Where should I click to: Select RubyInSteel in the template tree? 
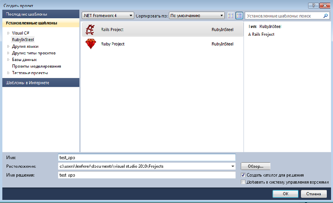[x=23, y=39]
